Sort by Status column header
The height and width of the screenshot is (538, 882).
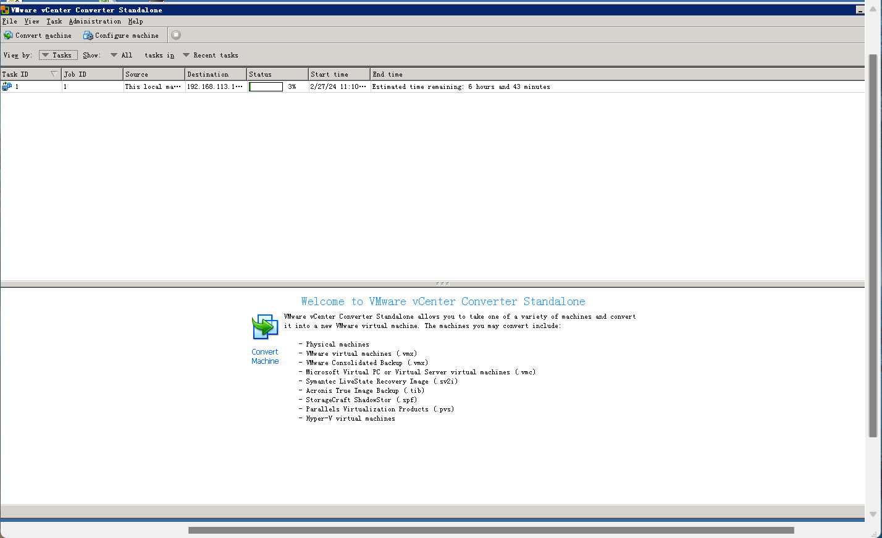click(x=278, y=74)
